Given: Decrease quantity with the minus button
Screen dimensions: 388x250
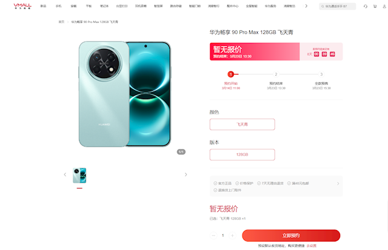Looking at the screenshot, I should click(x=213, y=235).
